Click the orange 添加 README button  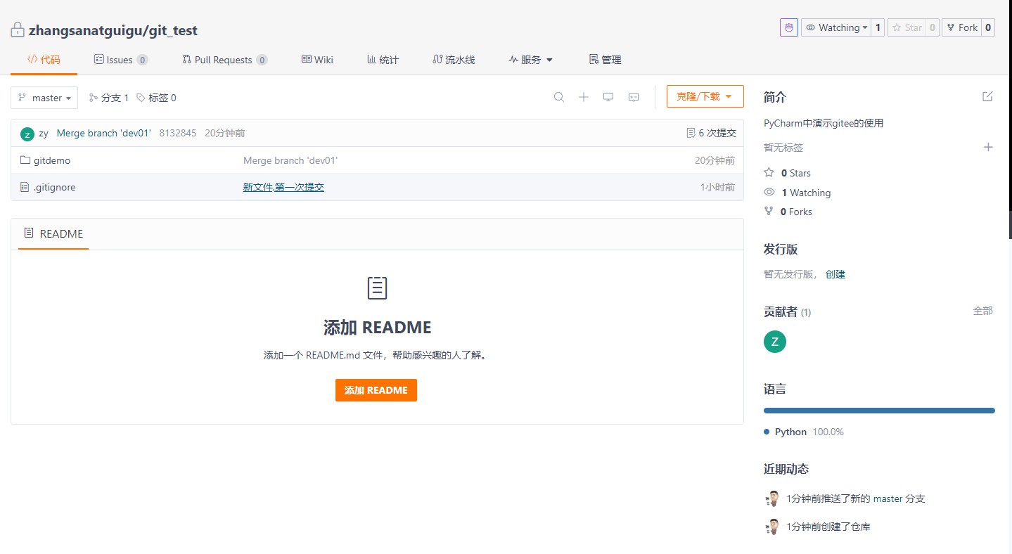[376, 390]
